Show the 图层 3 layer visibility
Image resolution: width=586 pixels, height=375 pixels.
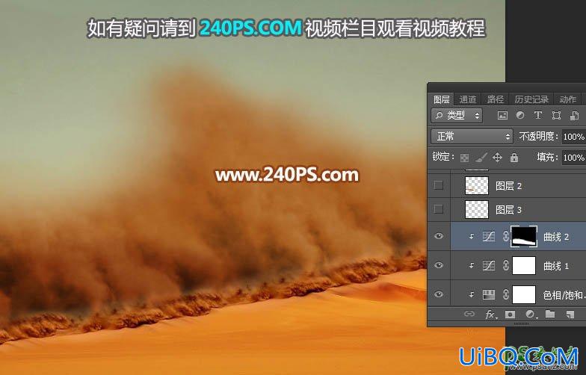tap(438, 209)
